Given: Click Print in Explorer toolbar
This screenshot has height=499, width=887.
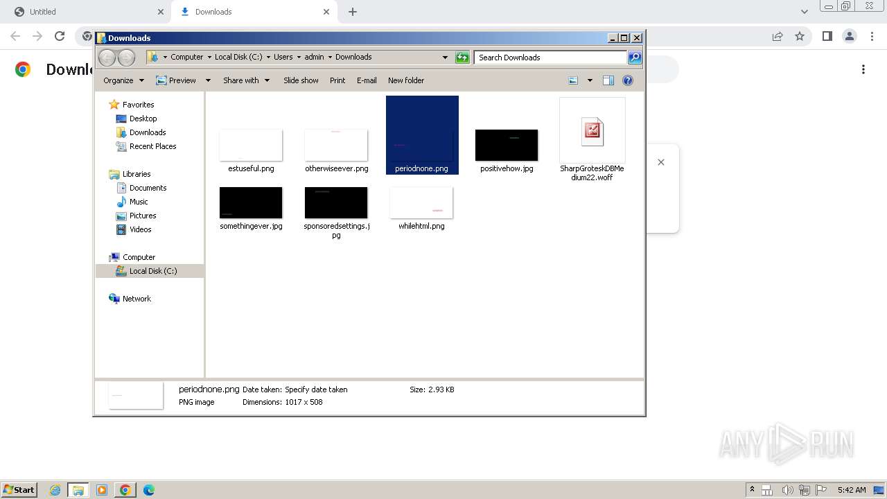Looking at the screenshot, I should tap(337, 80).
